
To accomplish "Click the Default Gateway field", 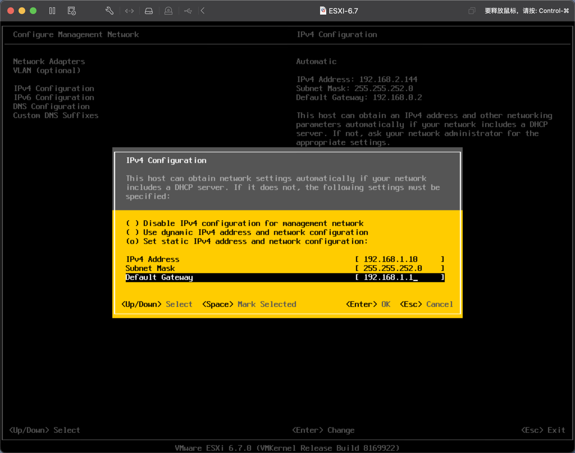I will 399,277.
